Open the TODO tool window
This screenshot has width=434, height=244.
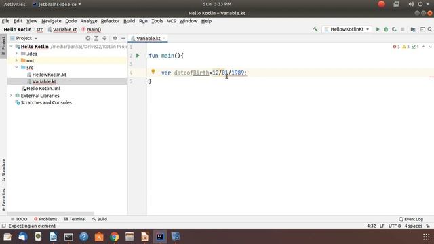[x=19, y=219]
